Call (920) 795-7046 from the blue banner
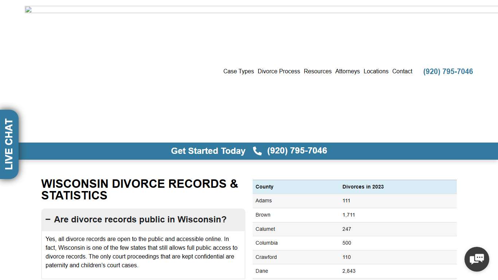 pos(297,151)
